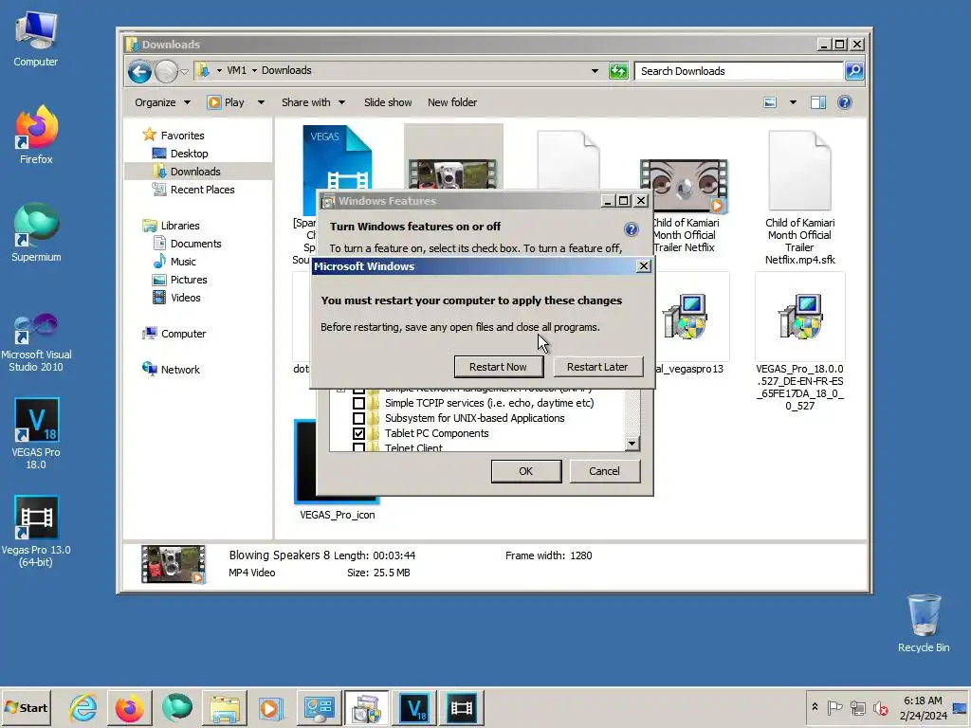
Task: Open Firefox desktop shortcut
Action: [36, 135]
